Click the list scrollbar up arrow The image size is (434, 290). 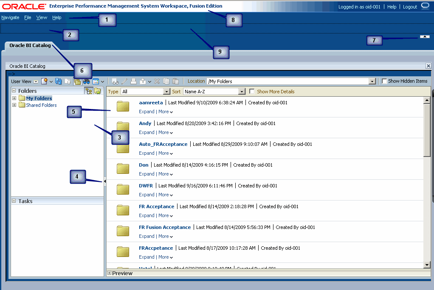coord(427,100)
